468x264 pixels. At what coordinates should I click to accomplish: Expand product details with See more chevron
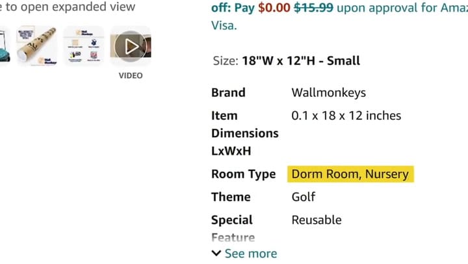tap(244, 254)
